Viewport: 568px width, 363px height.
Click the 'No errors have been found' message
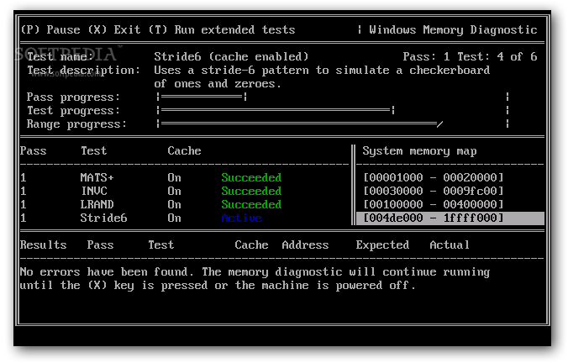pos(255,279)
